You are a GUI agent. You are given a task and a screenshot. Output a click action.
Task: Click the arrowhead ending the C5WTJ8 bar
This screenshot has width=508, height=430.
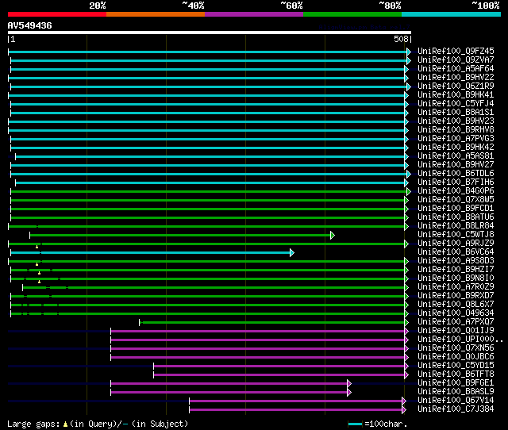pyautogui.click(x=333, y=235)
